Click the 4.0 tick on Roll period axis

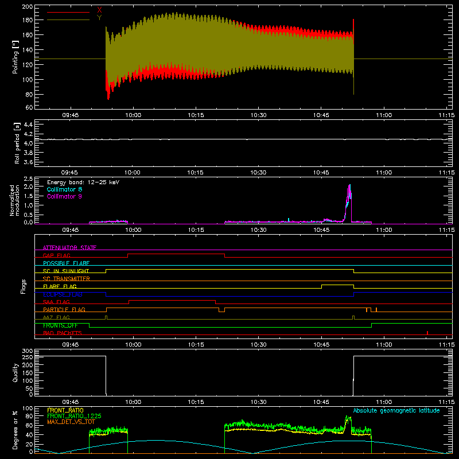pos(28,143)
